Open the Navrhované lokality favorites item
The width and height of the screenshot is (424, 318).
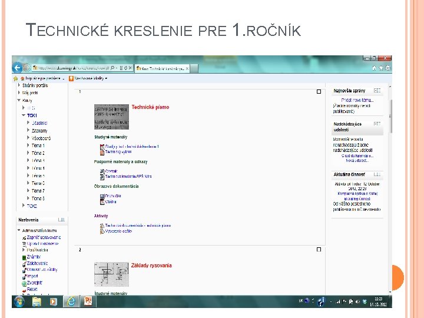88,78
